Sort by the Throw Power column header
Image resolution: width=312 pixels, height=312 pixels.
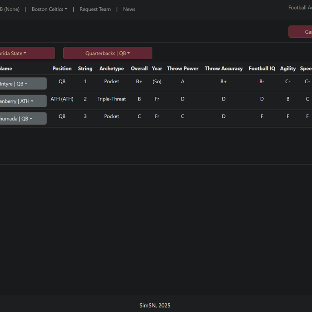click(183, 68)
